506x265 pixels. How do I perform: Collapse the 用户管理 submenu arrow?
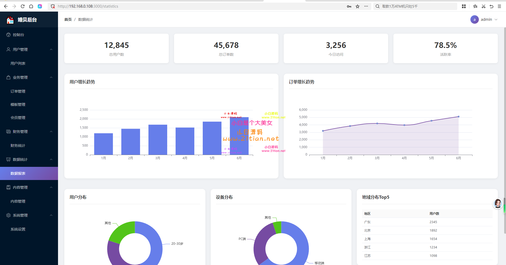pyautogui.click(x=51, y=49)
